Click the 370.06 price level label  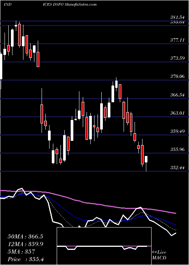(177, 76)
